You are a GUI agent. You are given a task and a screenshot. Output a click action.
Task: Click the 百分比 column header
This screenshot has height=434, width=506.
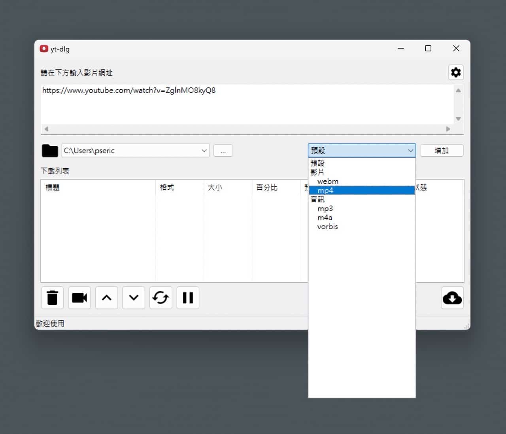click(276, 187)
